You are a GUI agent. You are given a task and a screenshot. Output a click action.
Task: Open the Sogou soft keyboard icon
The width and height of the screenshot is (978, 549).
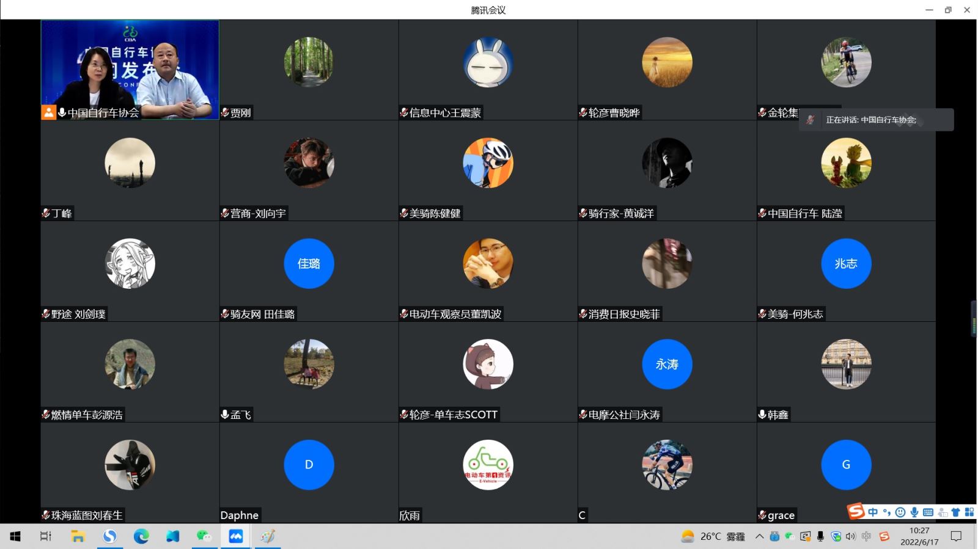point(928,512)
